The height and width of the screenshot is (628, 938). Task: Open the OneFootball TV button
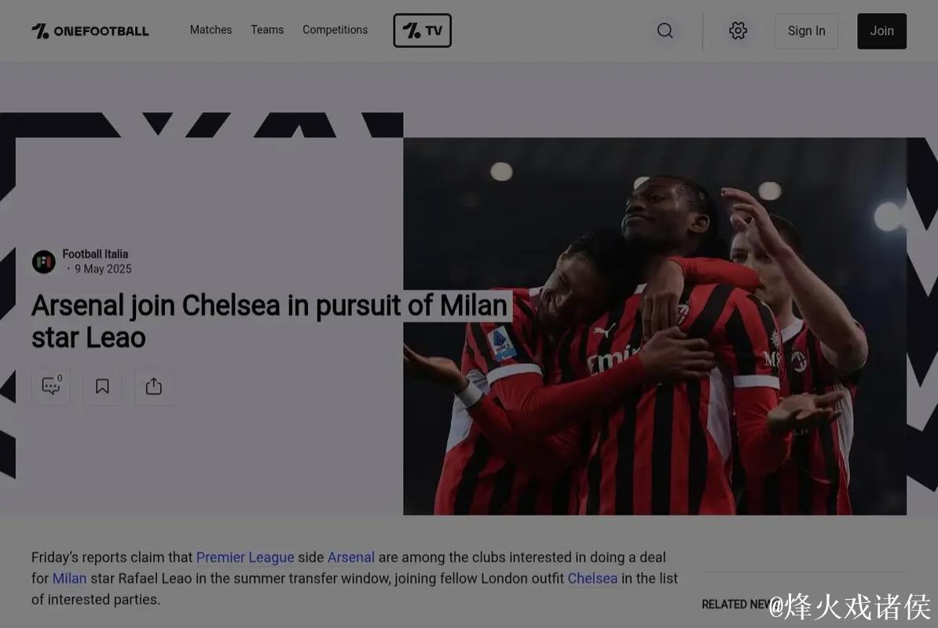click(423, 31)
